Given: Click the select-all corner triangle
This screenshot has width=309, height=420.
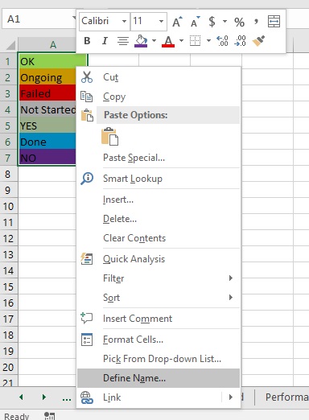Looking at the screenshot, I should (10, 45).
